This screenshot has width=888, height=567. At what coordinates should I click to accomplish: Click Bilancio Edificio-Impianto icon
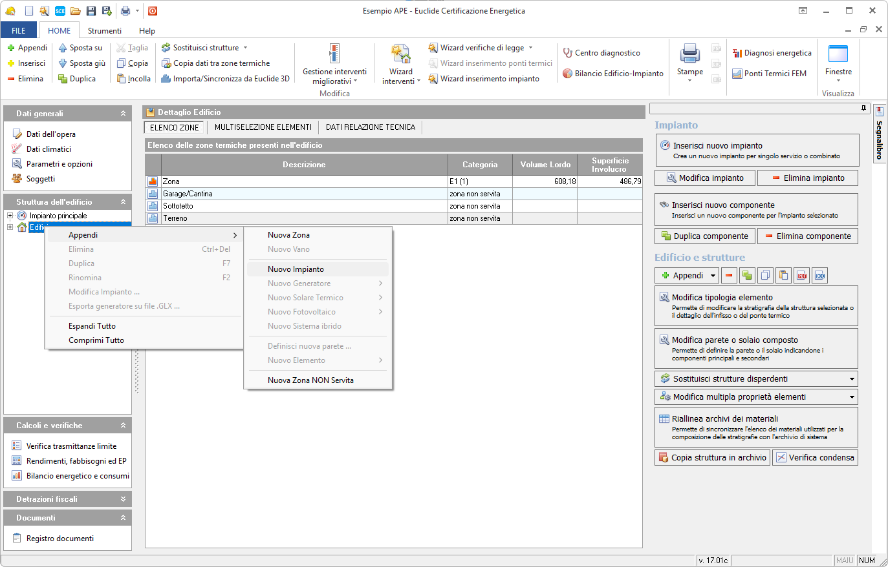tap(567, 74)
